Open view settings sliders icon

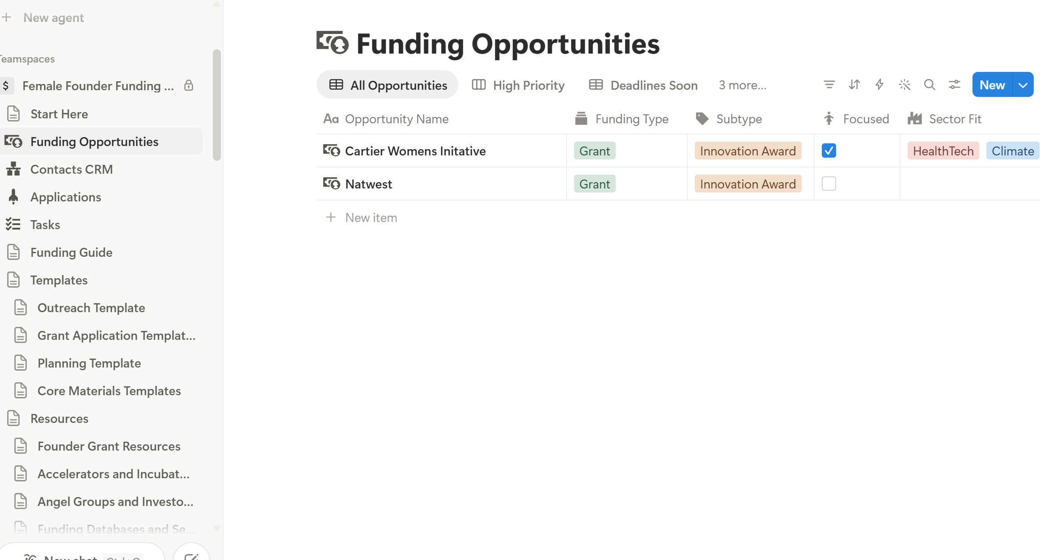click(954, 85)
